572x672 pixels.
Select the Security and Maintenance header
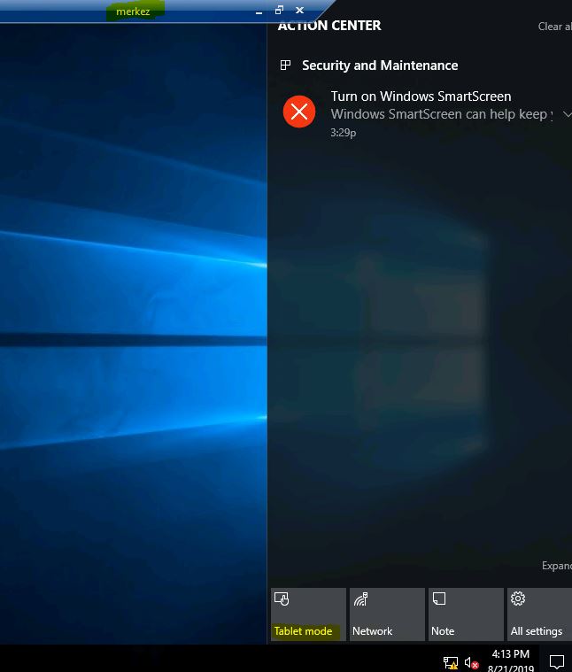(x=380, y=66)
